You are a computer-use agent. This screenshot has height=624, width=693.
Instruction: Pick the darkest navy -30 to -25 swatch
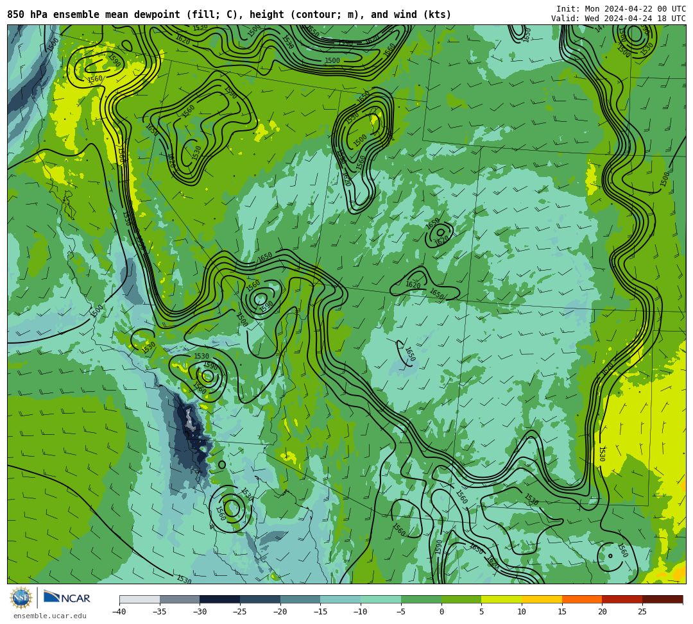coord(220,599)
